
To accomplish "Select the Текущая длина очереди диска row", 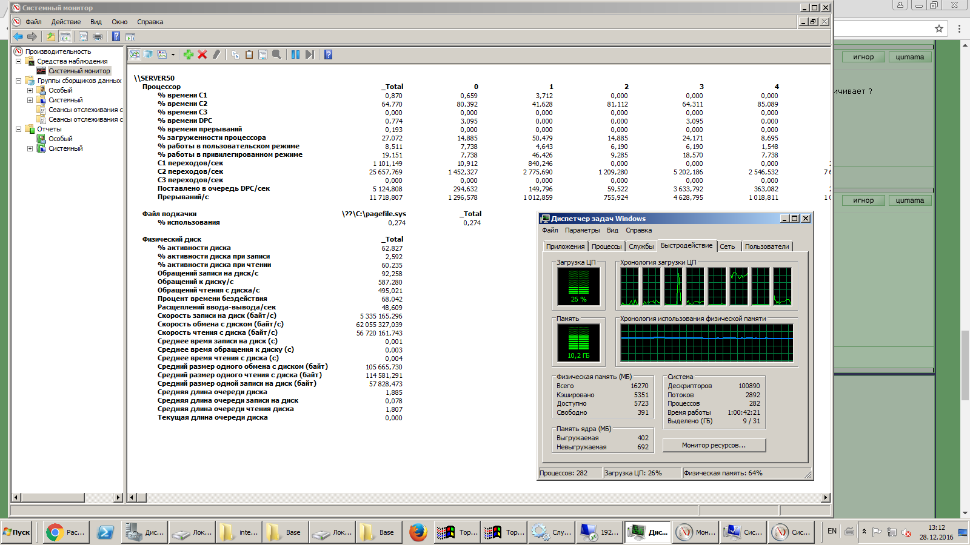I will tap(212, 417).
